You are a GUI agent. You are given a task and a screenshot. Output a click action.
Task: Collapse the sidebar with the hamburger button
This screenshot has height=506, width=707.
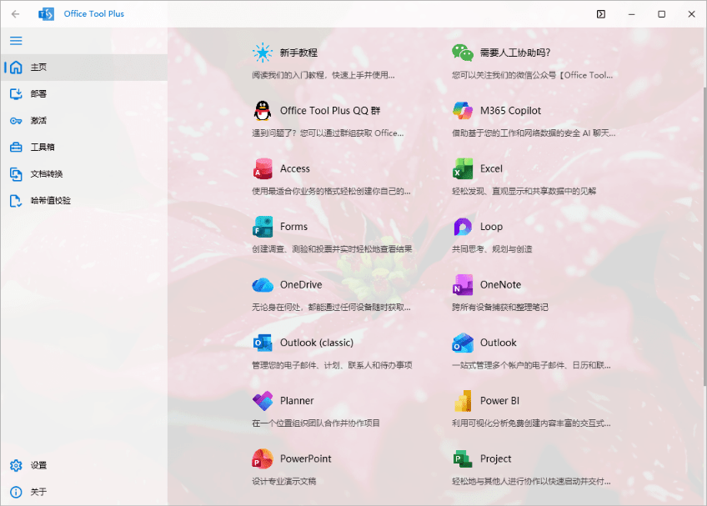16,40
